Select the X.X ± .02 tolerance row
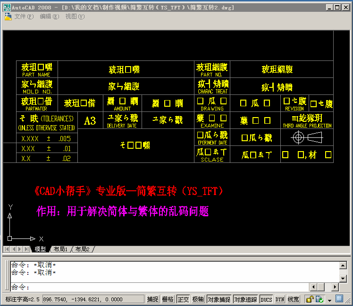 [x=46, y=158]
